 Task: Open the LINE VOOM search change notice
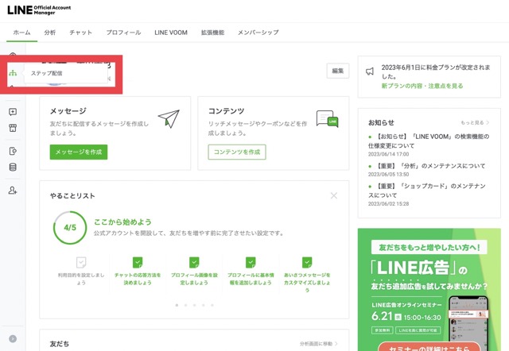tap(429, 141)
